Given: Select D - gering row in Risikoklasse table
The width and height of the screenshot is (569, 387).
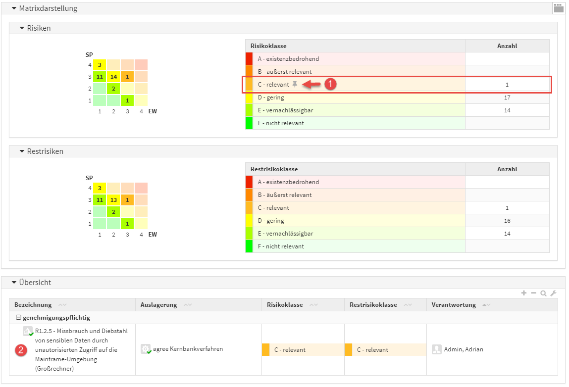Looking at the screenshot, I should [x=359, y=97].
